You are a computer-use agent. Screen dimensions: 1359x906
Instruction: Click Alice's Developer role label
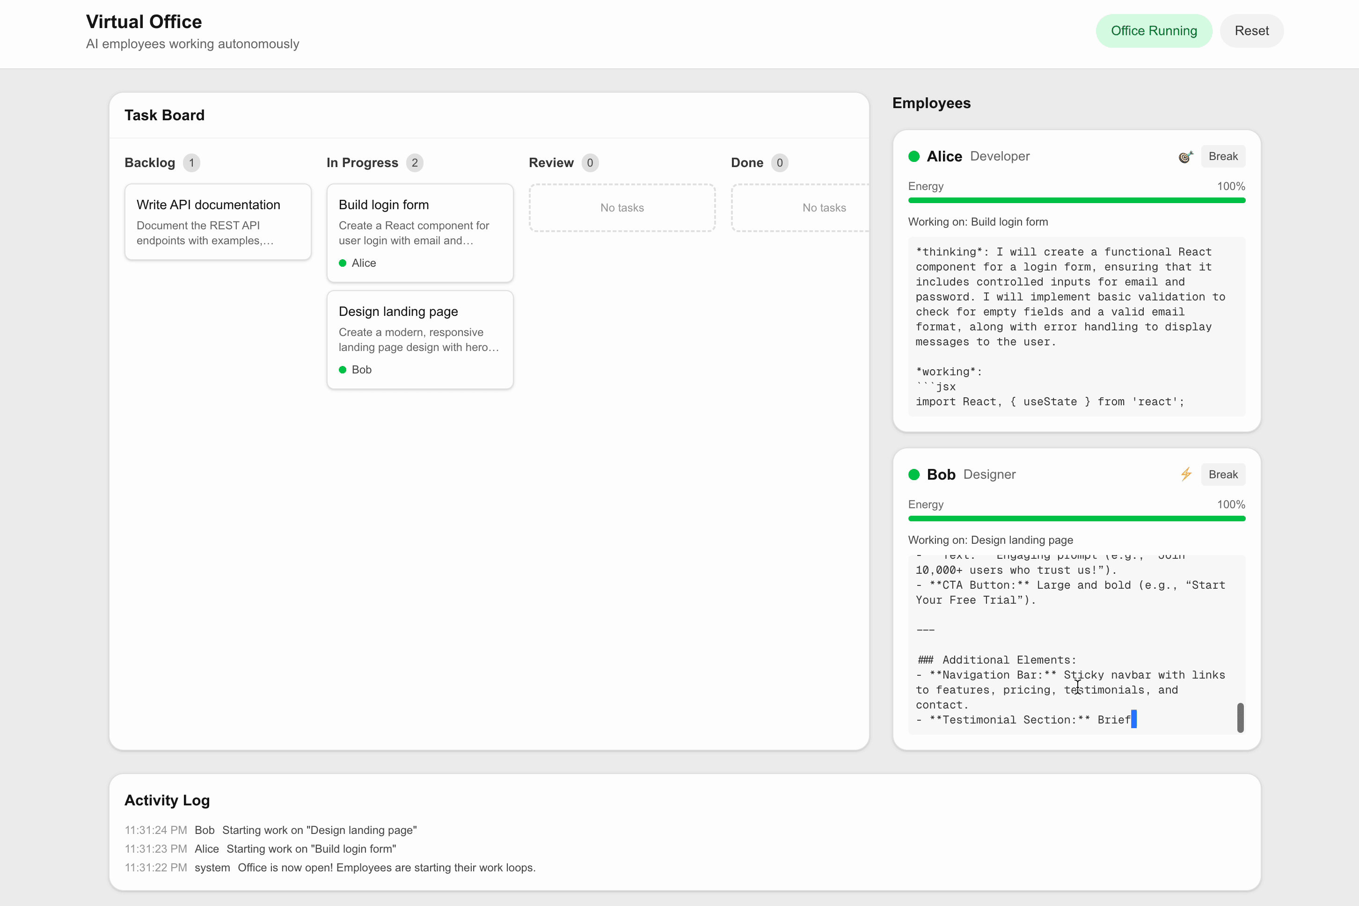point(1000,157)
